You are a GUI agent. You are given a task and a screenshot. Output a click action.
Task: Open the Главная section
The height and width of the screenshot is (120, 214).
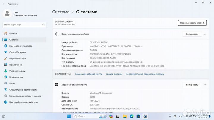(x=24, y=33)
